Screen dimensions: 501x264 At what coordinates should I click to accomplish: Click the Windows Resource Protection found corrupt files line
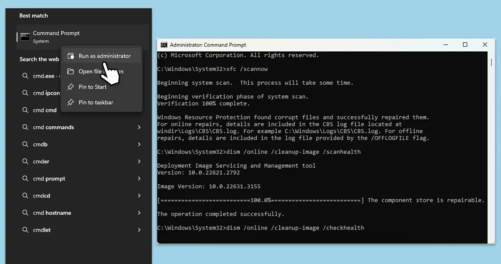click(x=293, y=117)
